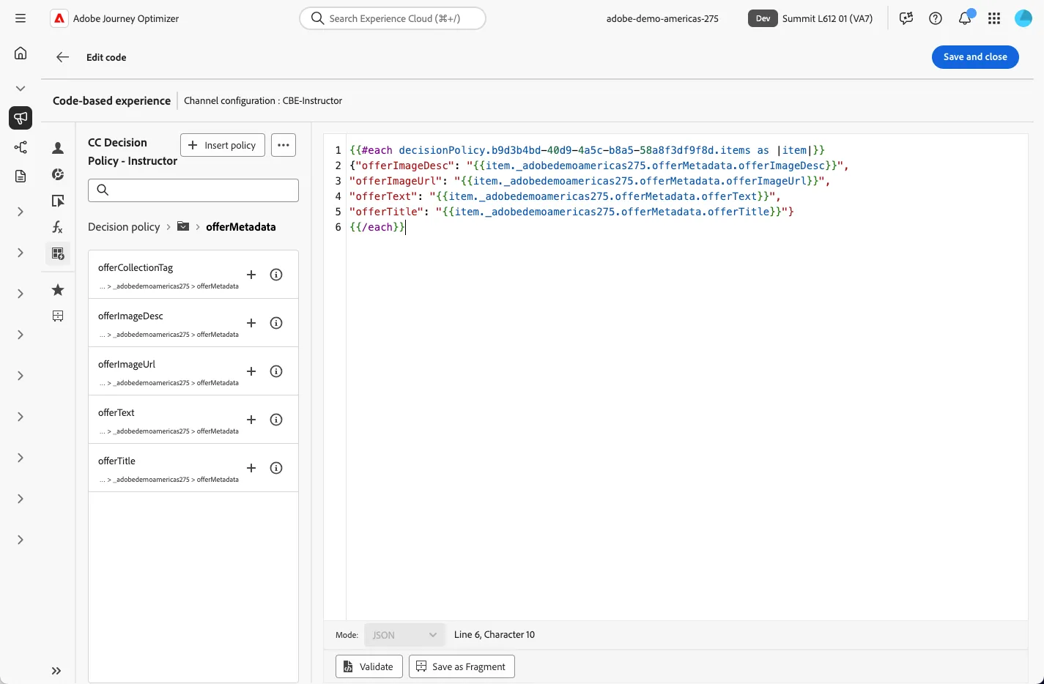This screenshot has width=1044, height=684.
Task: Open the user profile avatar
Action: click(x=1023, y=18)
